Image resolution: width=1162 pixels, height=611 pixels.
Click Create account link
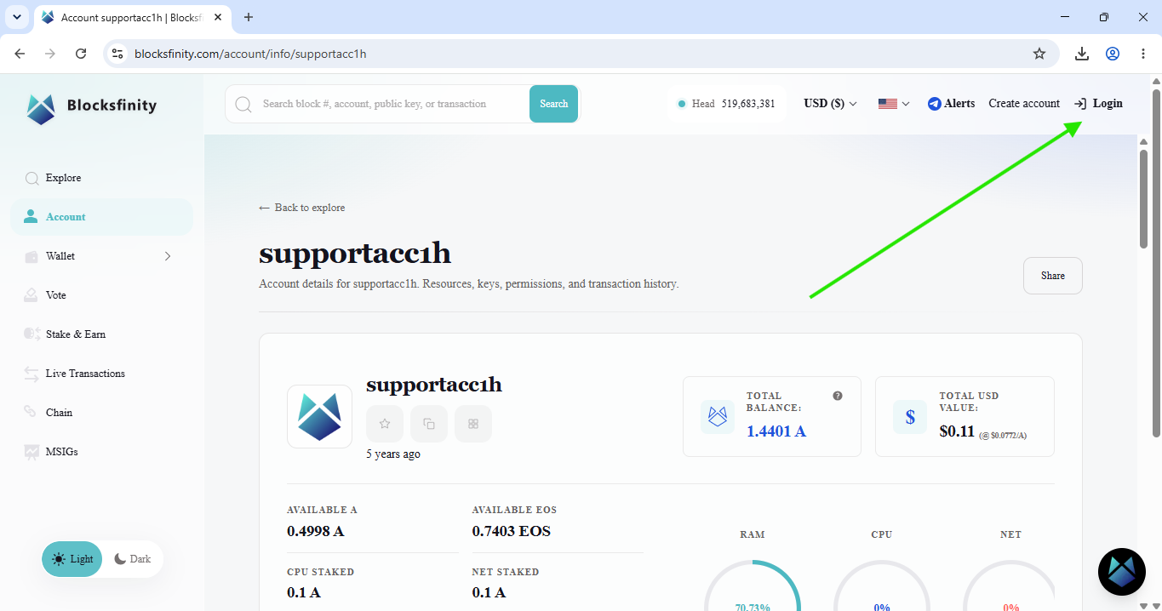click(1024, 104)
